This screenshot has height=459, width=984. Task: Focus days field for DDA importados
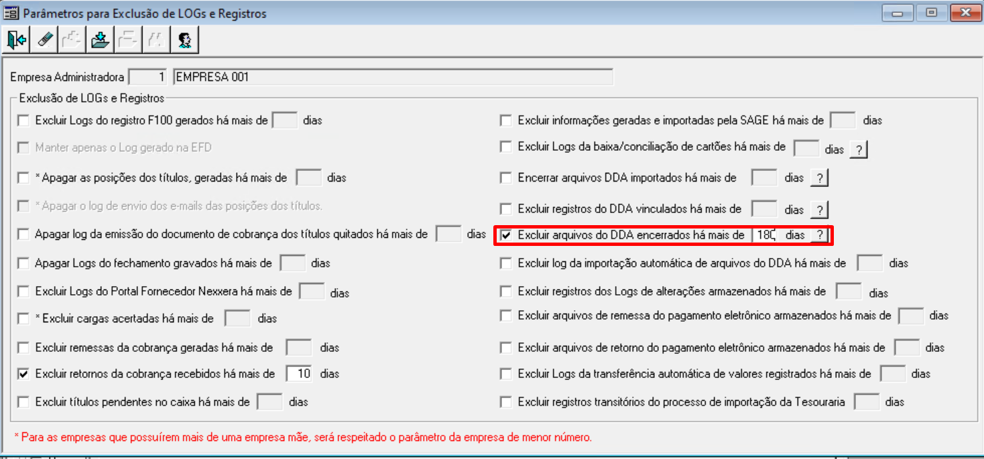point(764,178)
